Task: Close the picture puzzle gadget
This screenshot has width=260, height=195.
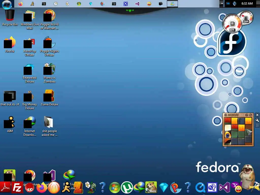Action: (x=257, y=115)
